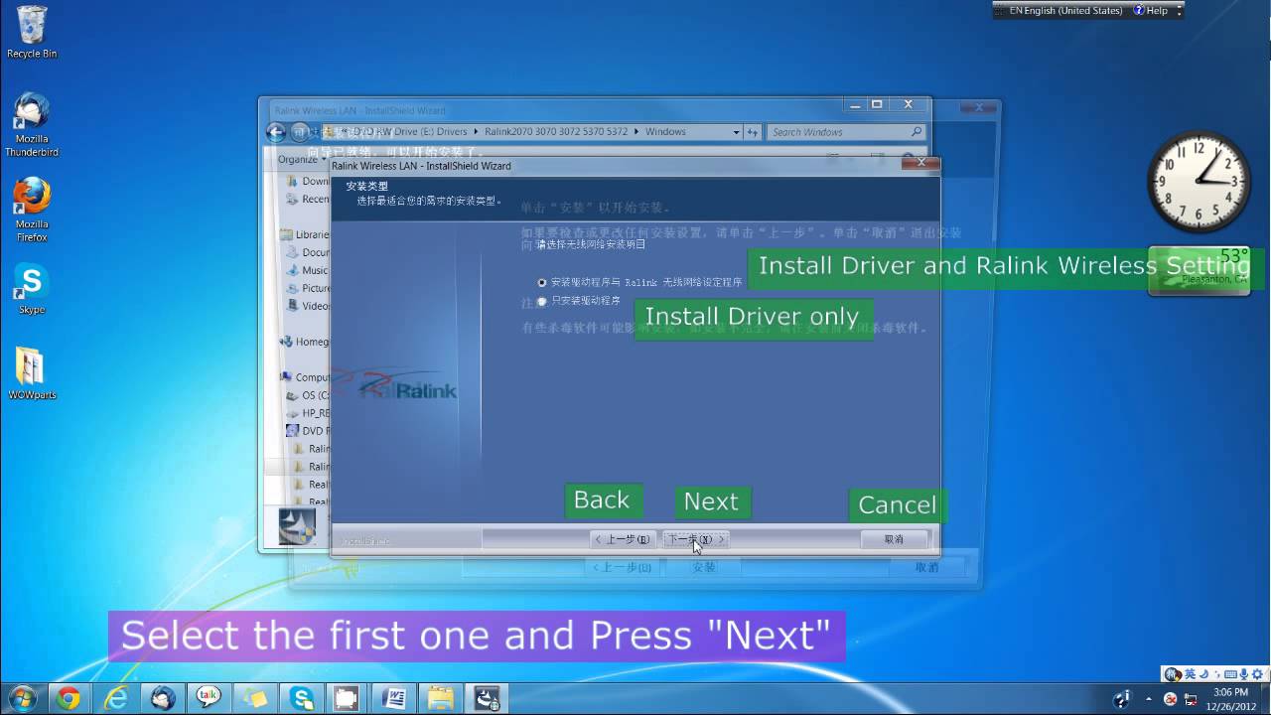Open Mozilla Firefox desktop icon

click(x=32, y=210)
